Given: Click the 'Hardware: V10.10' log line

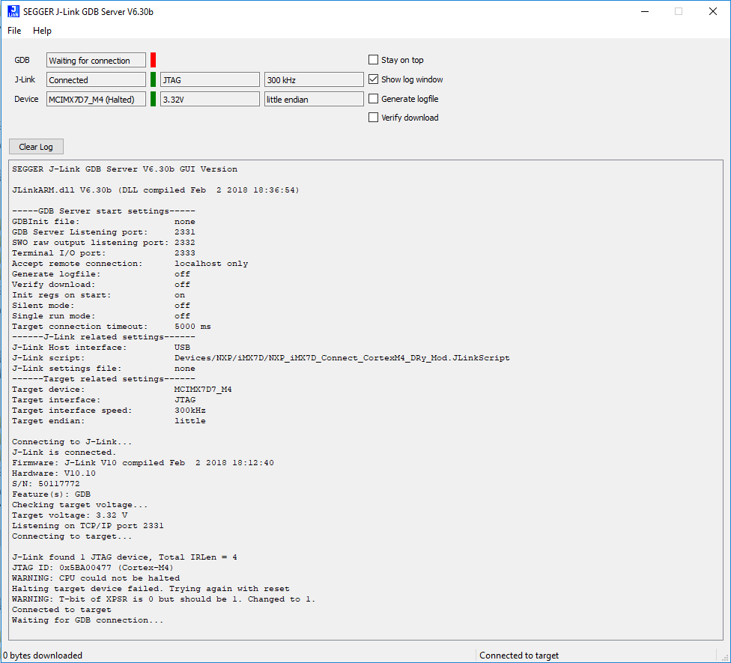Looking at the screenshot, I should (54, 473).
